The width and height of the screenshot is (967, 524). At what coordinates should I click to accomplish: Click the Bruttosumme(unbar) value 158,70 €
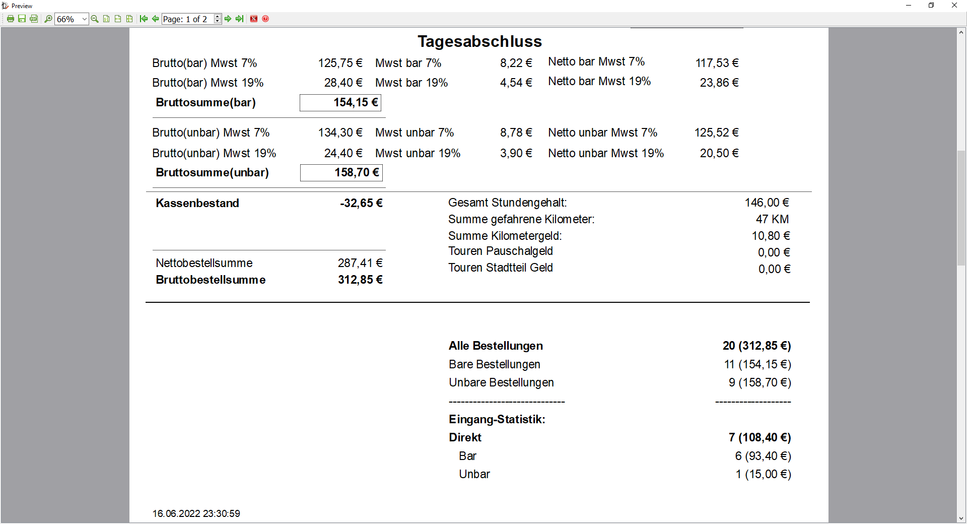click(341, 173)
